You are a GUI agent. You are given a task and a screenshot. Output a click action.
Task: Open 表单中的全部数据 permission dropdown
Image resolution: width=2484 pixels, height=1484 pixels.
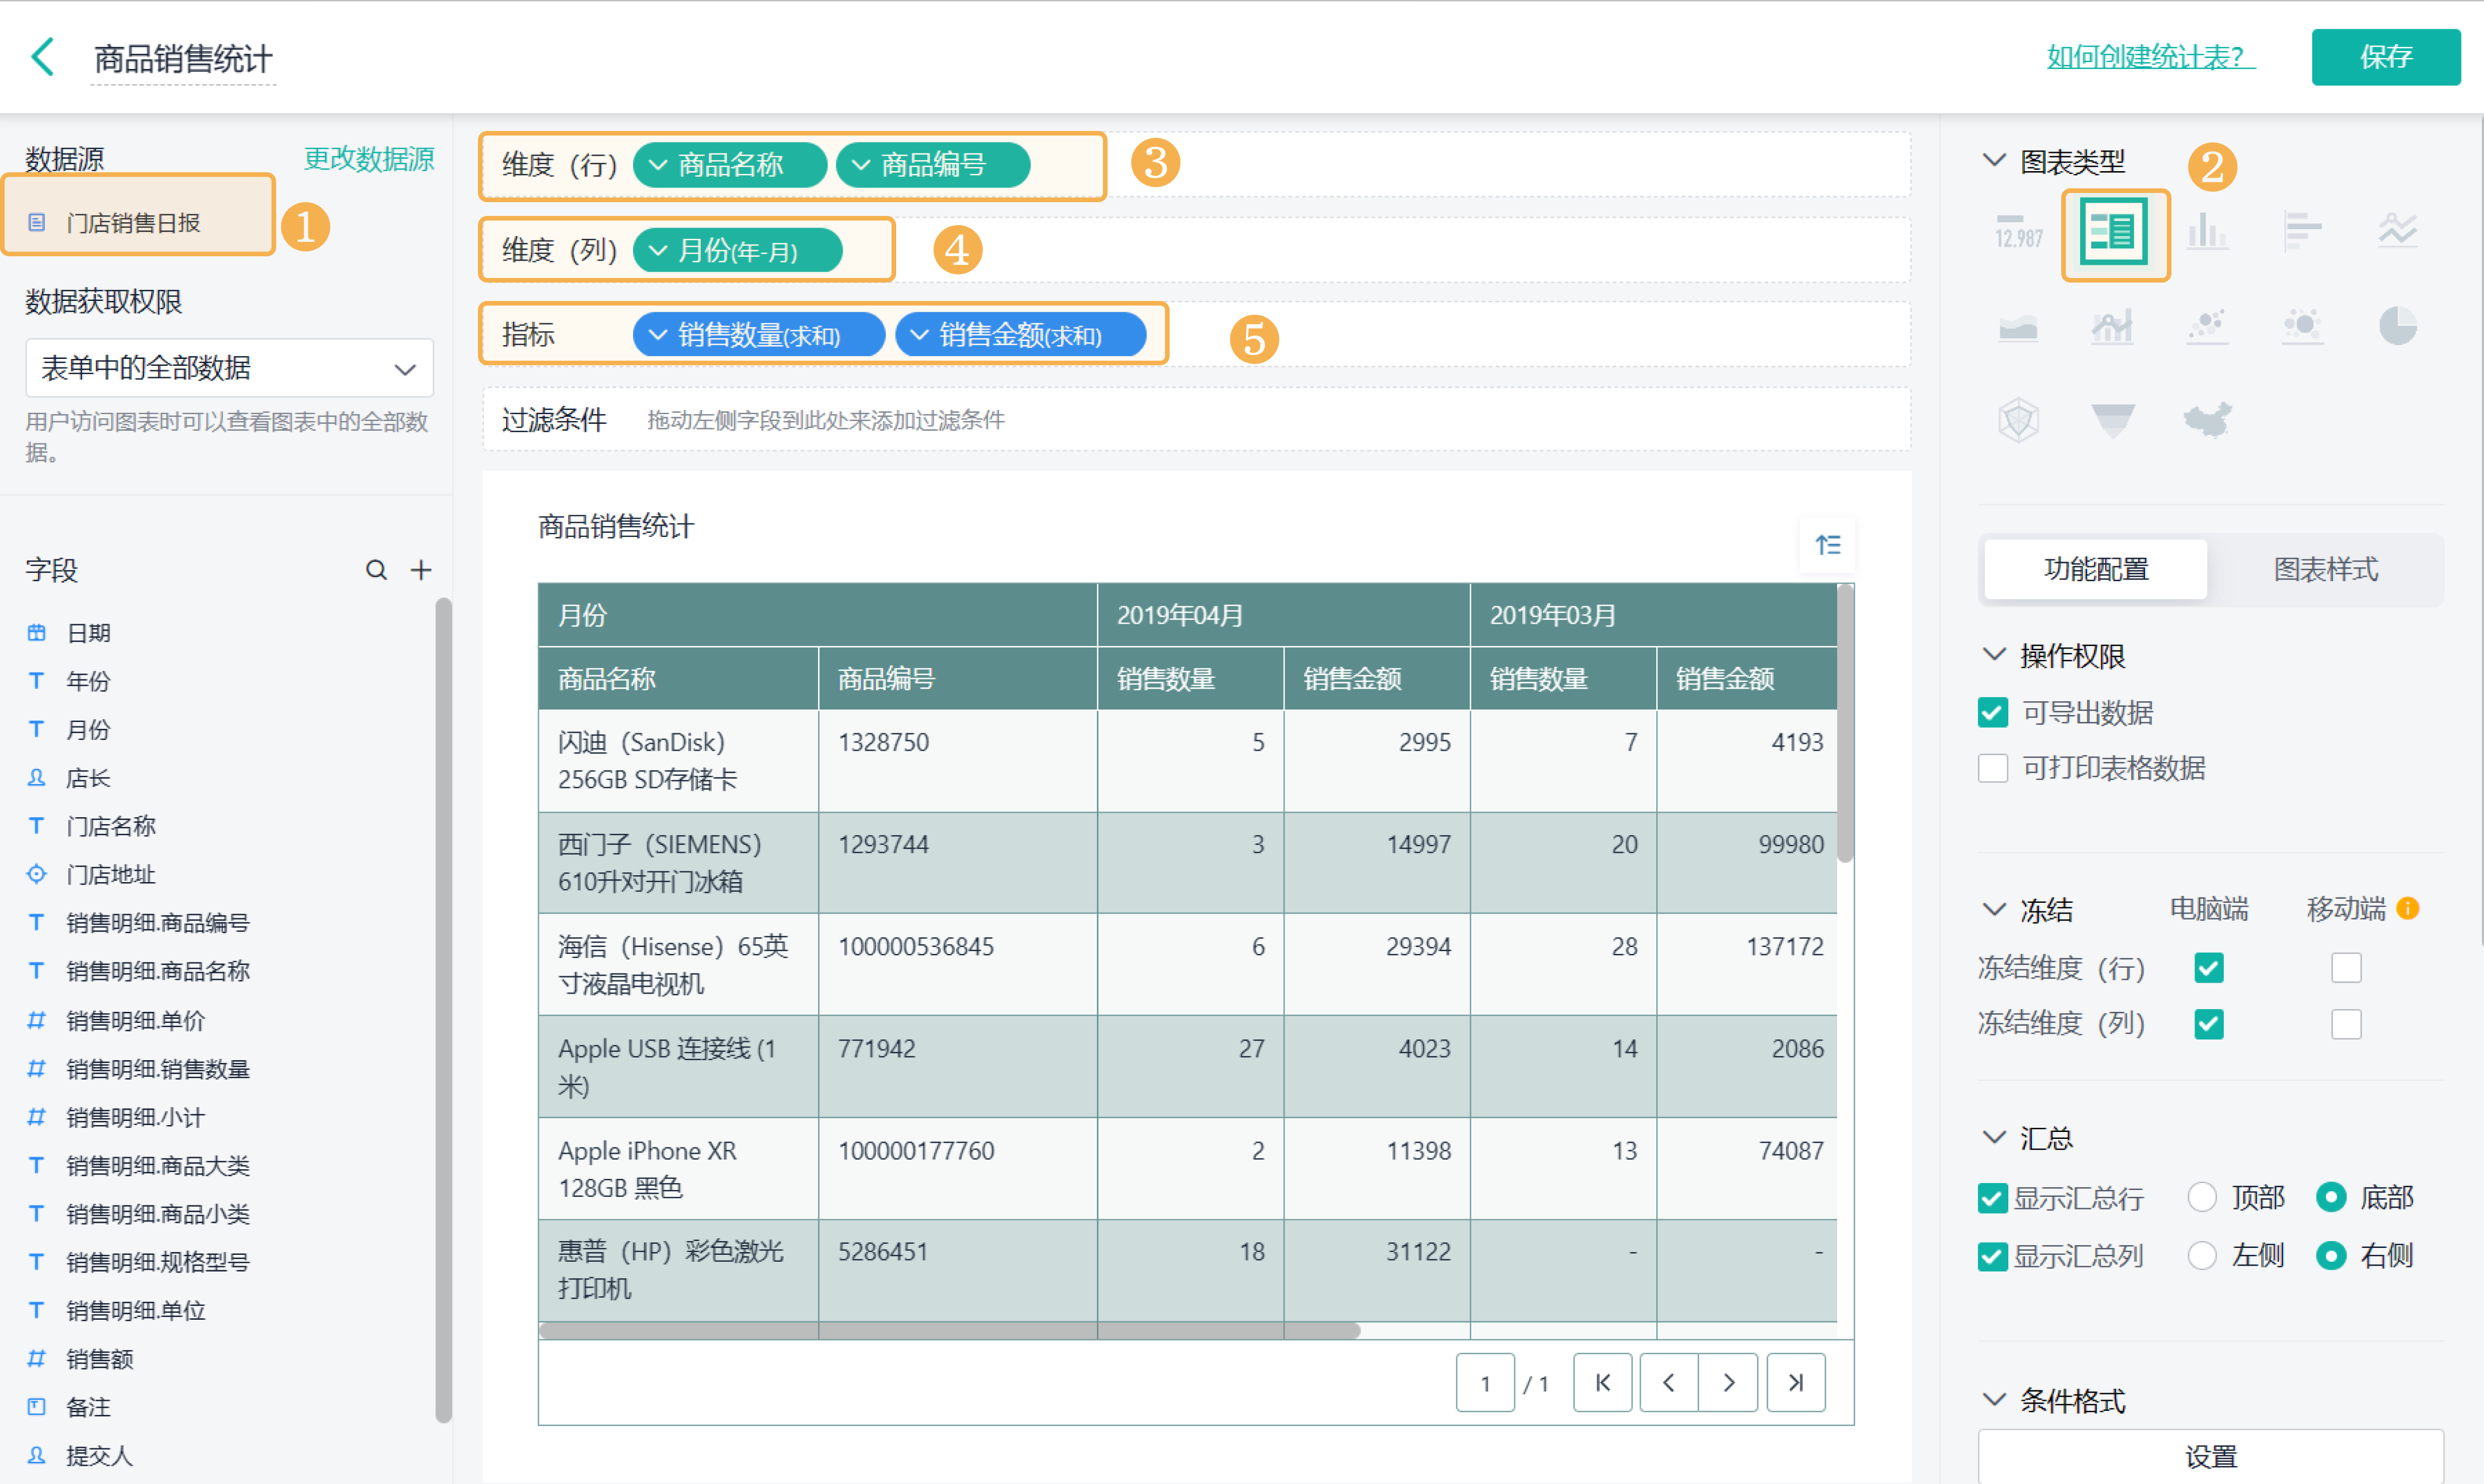(x=229, y=368)
